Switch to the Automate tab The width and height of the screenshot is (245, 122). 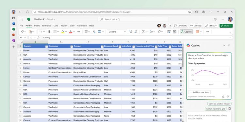pyautogui.click(x=82, y=26)
